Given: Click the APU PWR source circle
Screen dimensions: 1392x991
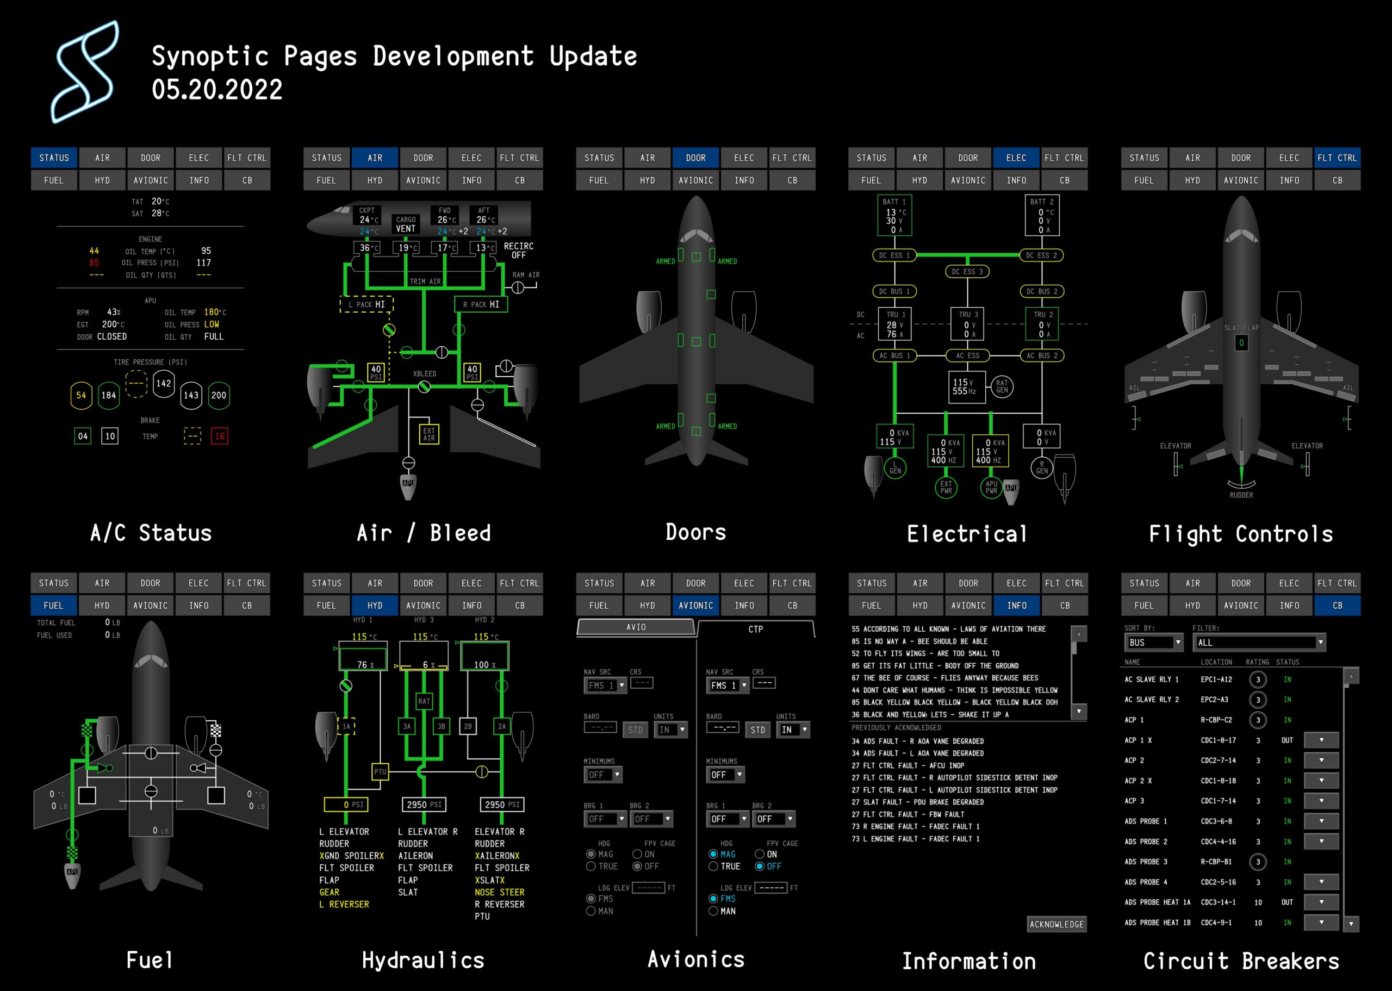Looking at the screenshot, I should pyautogui.click(x=991, y=487).
